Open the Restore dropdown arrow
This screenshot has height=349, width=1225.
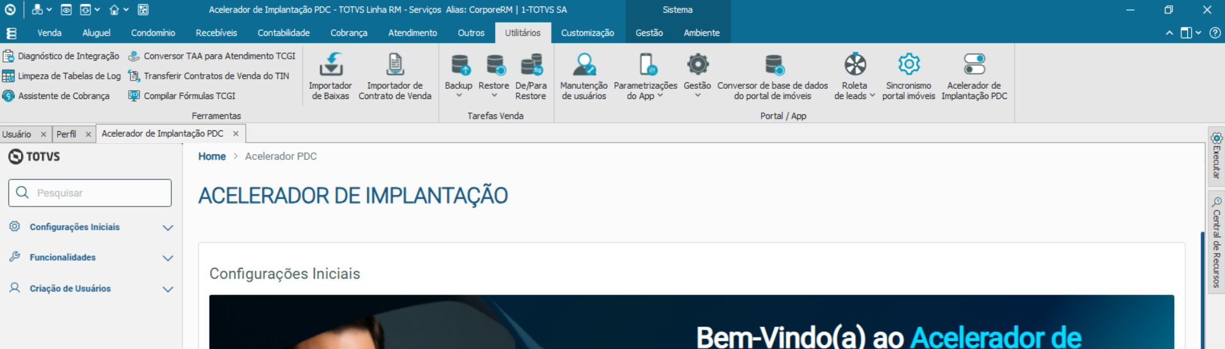pyautogui.click(x=494, y=96)
